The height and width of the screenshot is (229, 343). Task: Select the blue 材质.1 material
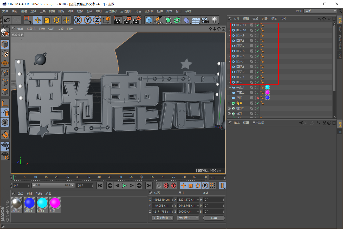[x=29, y=205]
